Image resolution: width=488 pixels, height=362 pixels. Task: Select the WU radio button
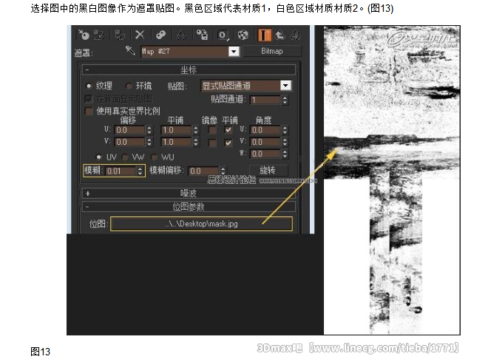(x=154, y=157)
